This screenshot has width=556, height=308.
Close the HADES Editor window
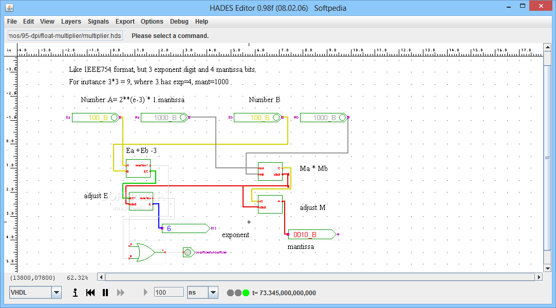point(541,6)
